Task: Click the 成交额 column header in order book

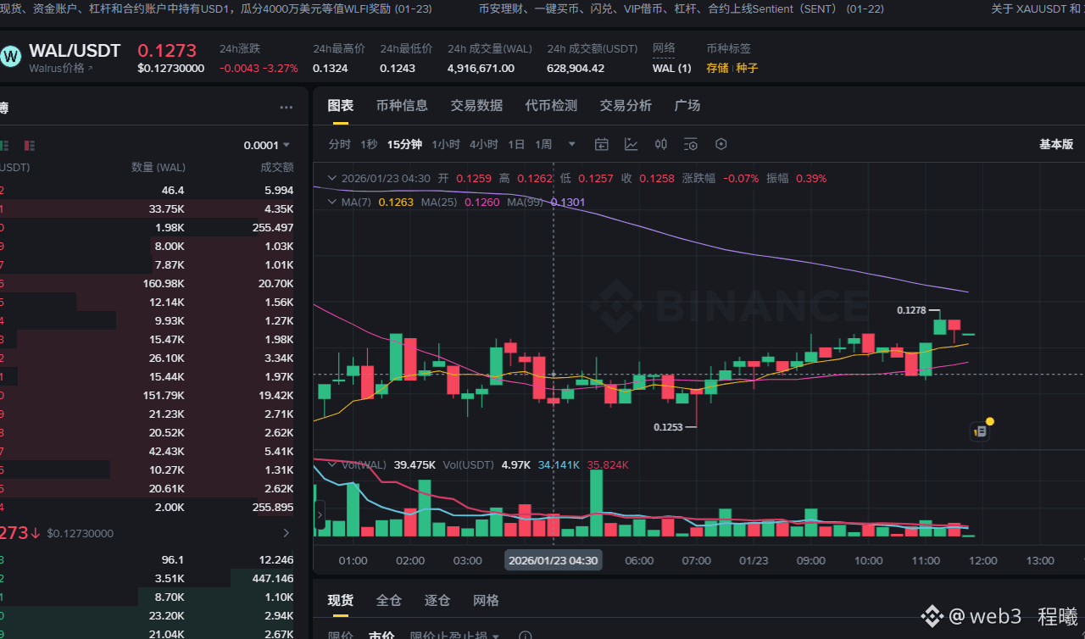Action: 277,168
